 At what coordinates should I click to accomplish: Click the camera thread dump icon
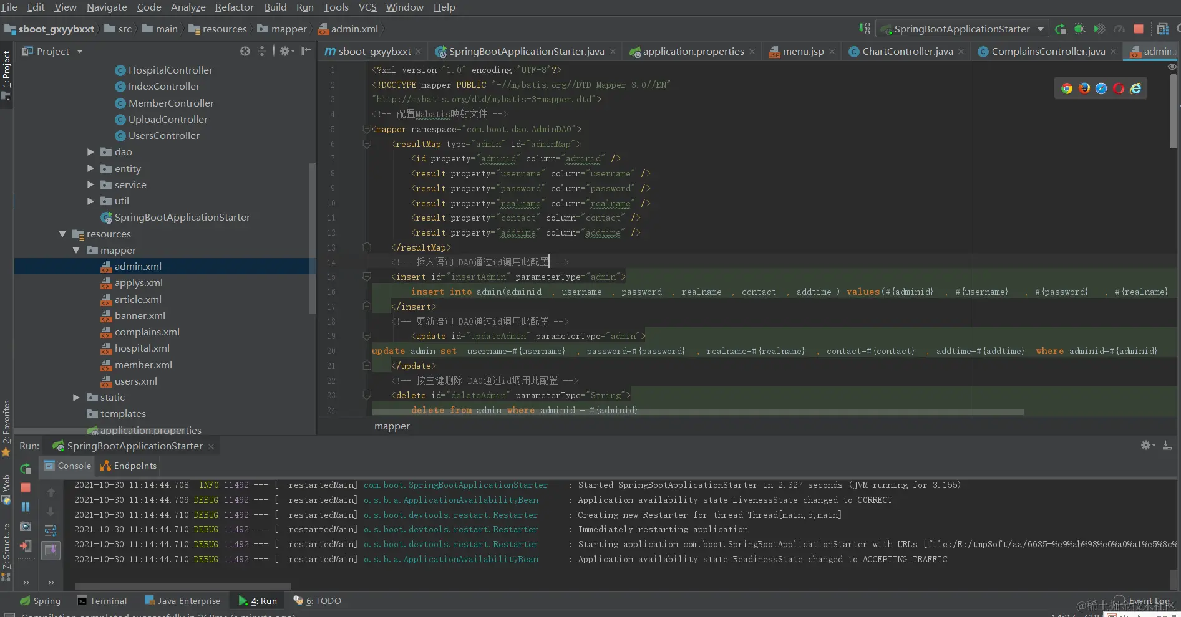[x=26, y=527]
